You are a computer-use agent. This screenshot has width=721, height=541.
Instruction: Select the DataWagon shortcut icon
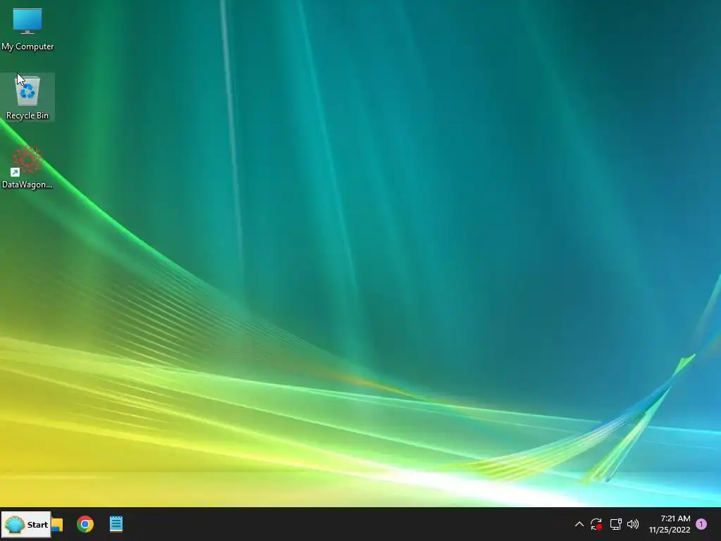pos(27,168)
